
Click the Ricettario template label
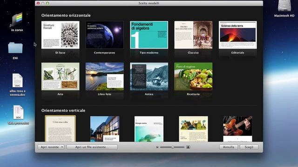(x=193, y=94)
